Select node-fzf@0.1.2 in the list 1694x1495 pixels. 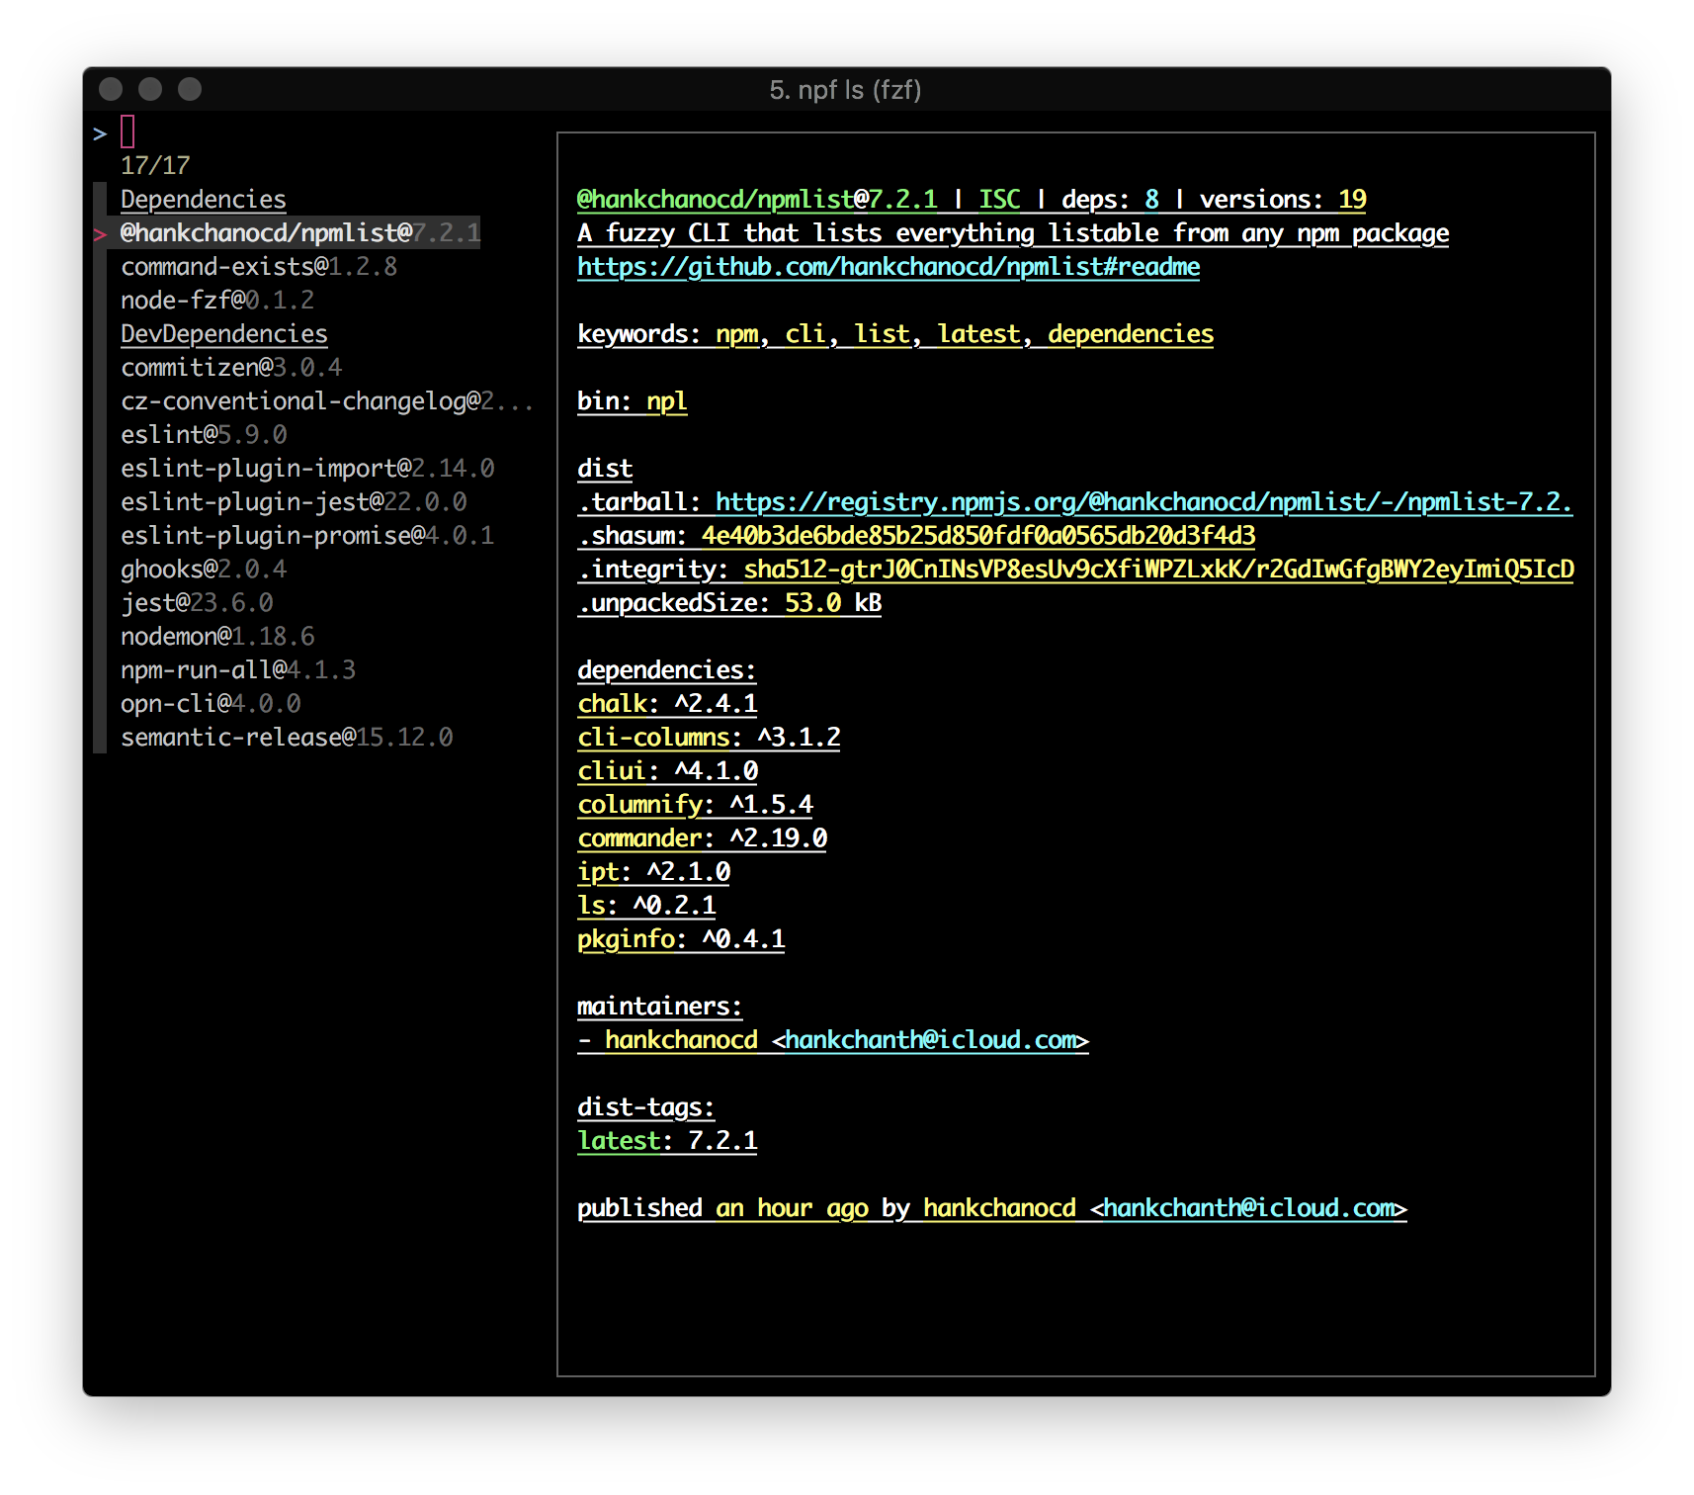217,300
